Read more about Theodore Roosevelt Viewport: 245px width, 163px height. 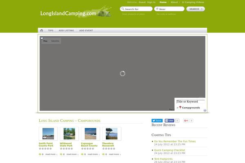[x=115, y=154]
